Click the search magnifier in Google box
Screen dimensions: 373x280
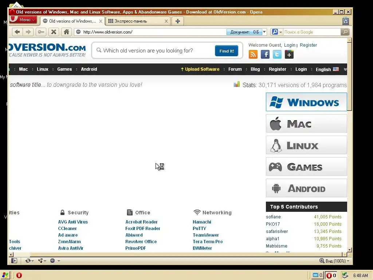[345, 32]
